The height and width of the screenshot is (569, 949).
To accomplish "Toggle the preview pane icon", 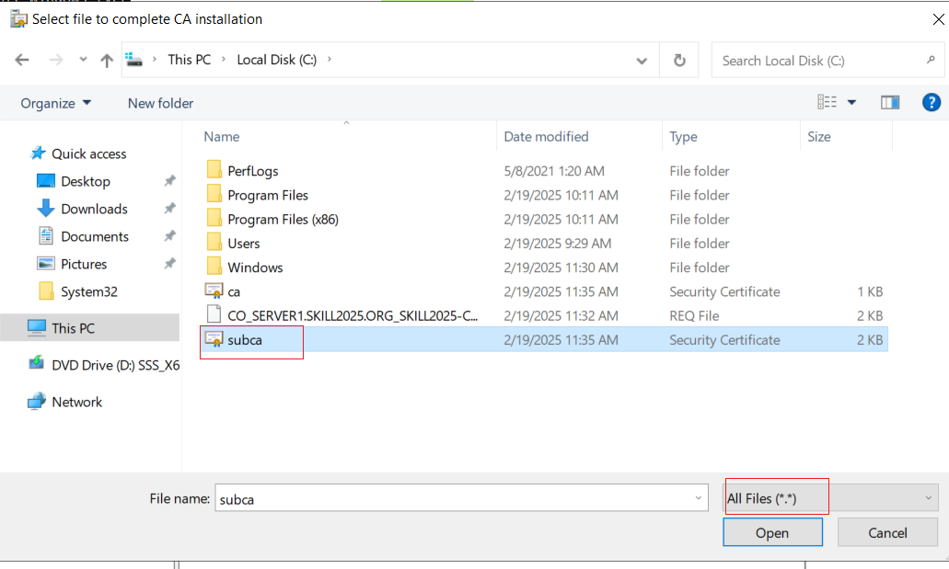I will pyautogui.click(x=890, y=102).
